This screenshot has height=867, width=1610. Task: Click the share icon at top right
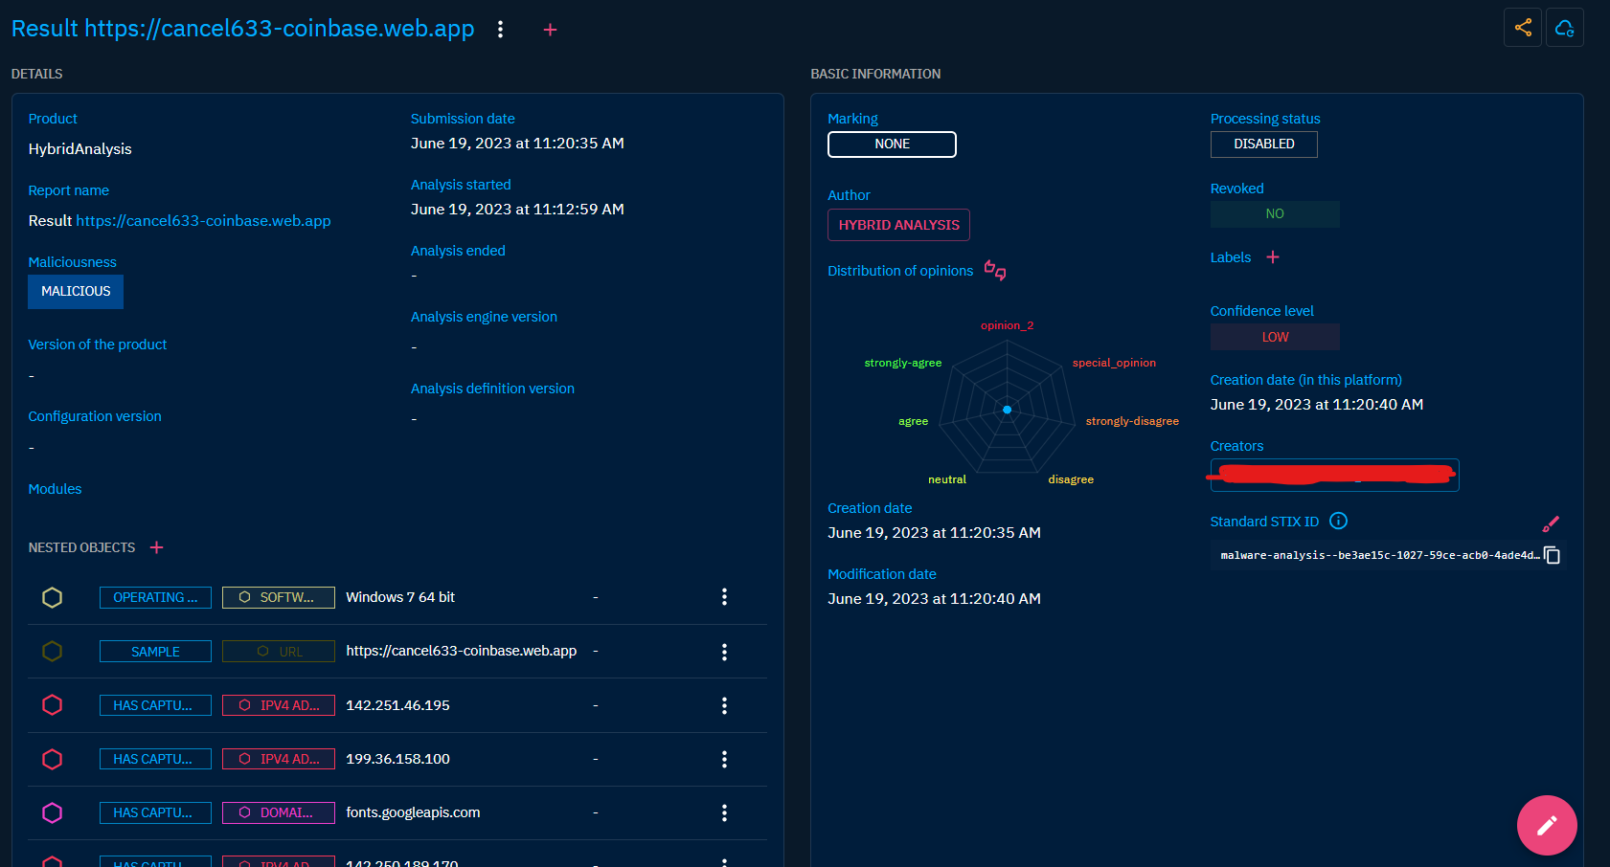pos(1522,28)
